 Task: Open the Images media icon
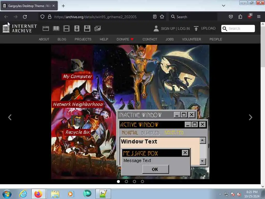point(98,29)
